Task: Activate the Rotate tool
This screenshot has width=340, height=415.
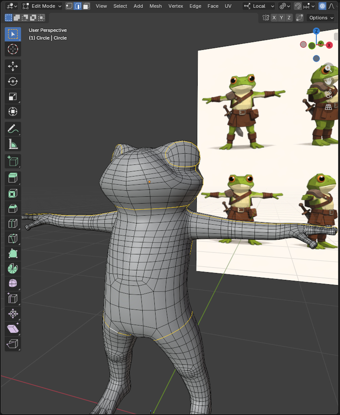Action: (x=13, y=81)
